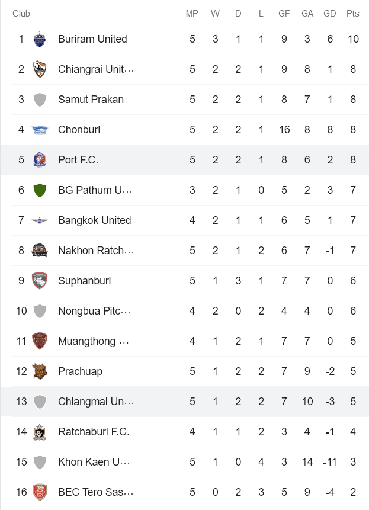369x510 pixels.
Task: Click the Suphanburi war elephant crest
Action: [x=40, y=281]
